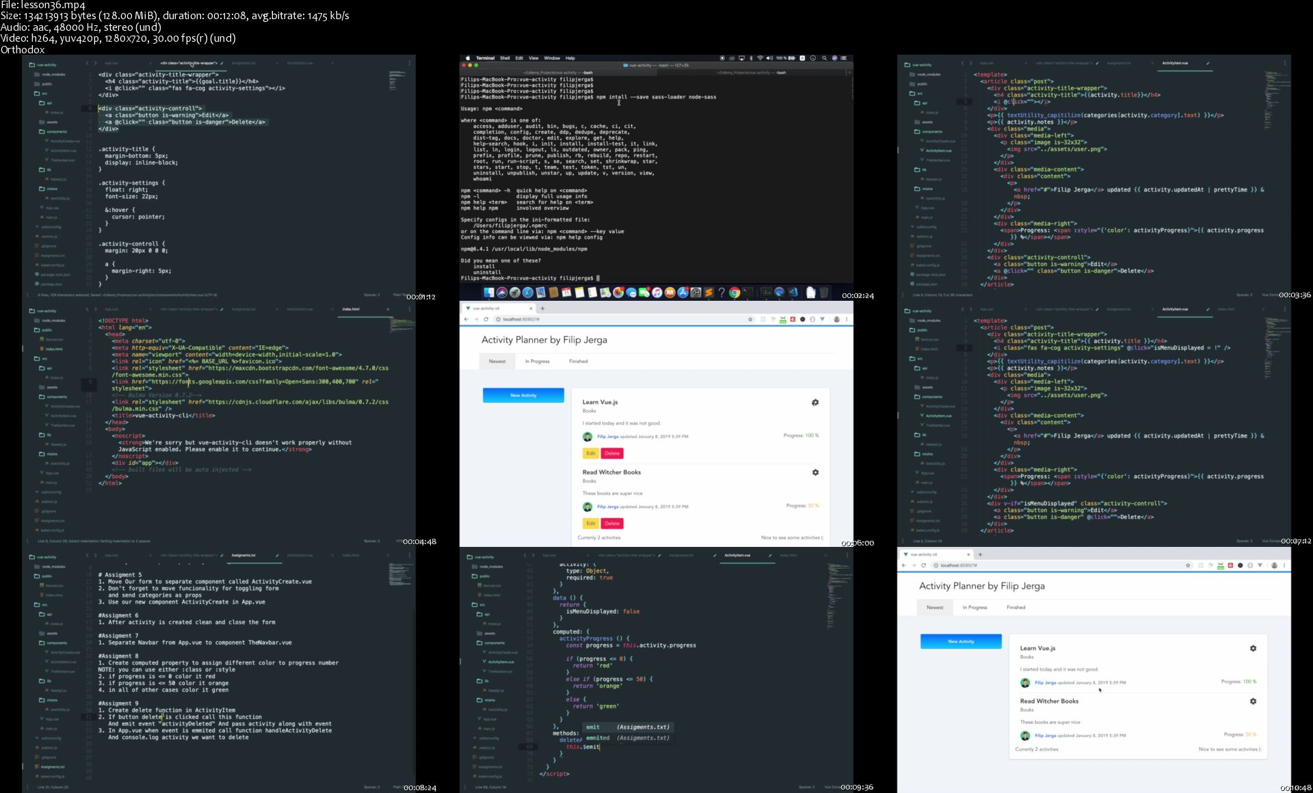This screenshot has width=1313, height=793.
Task: Open Help menu in Terminal menu bar
Action: point(570,58)
